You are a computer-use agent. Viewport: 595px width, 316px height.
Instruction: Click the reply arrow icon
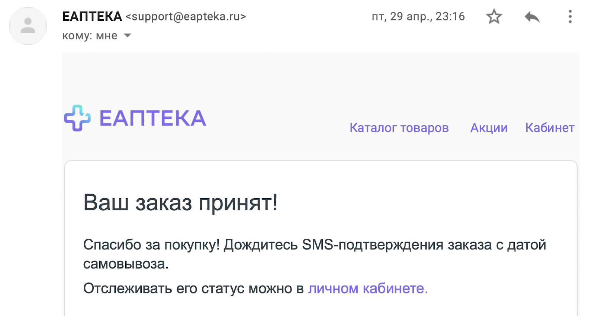532,17
